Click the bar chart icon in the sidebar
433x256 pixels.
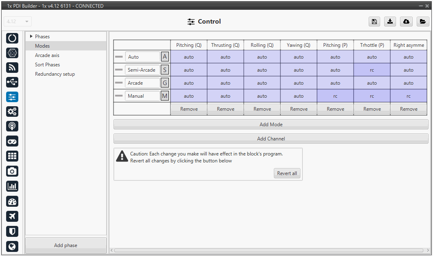12,186
